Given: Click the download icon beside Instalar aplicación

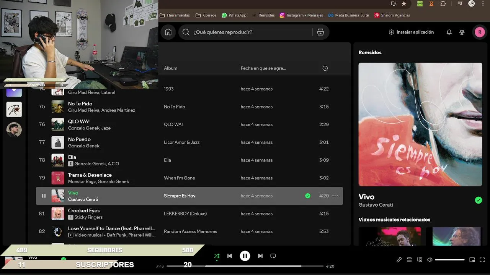Looking at the screenshot, I should (x=391, y=32).
